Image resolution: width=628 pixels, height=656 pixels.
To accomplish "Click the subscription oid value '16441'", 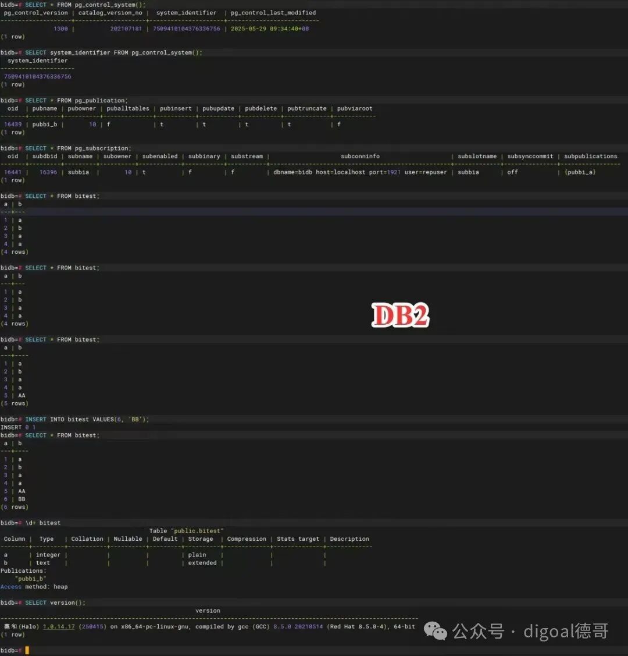I will [13, 172].
